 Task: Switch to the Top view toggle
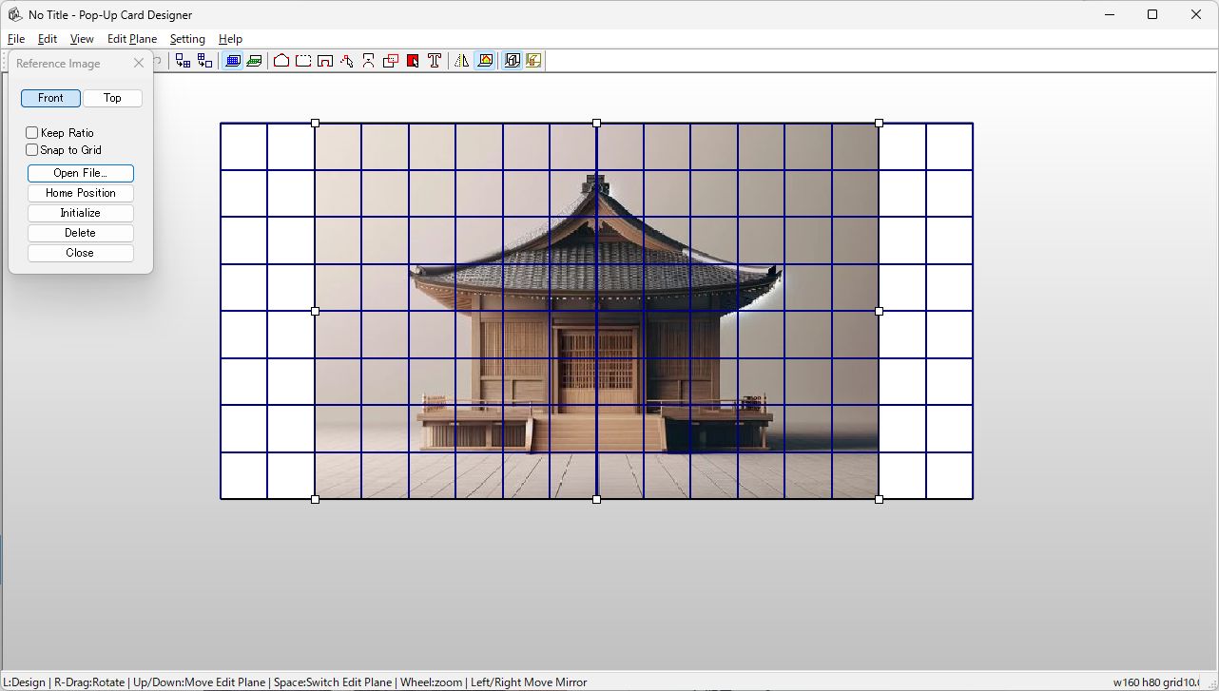click(x=112, y=98)
